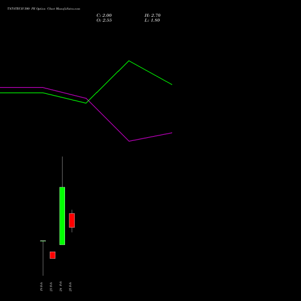301x301 pixels.
Task: Click the low value 'L: 1.80'
Action: (152, 20)
